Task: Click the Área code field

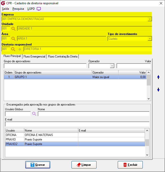Action: 6,38
